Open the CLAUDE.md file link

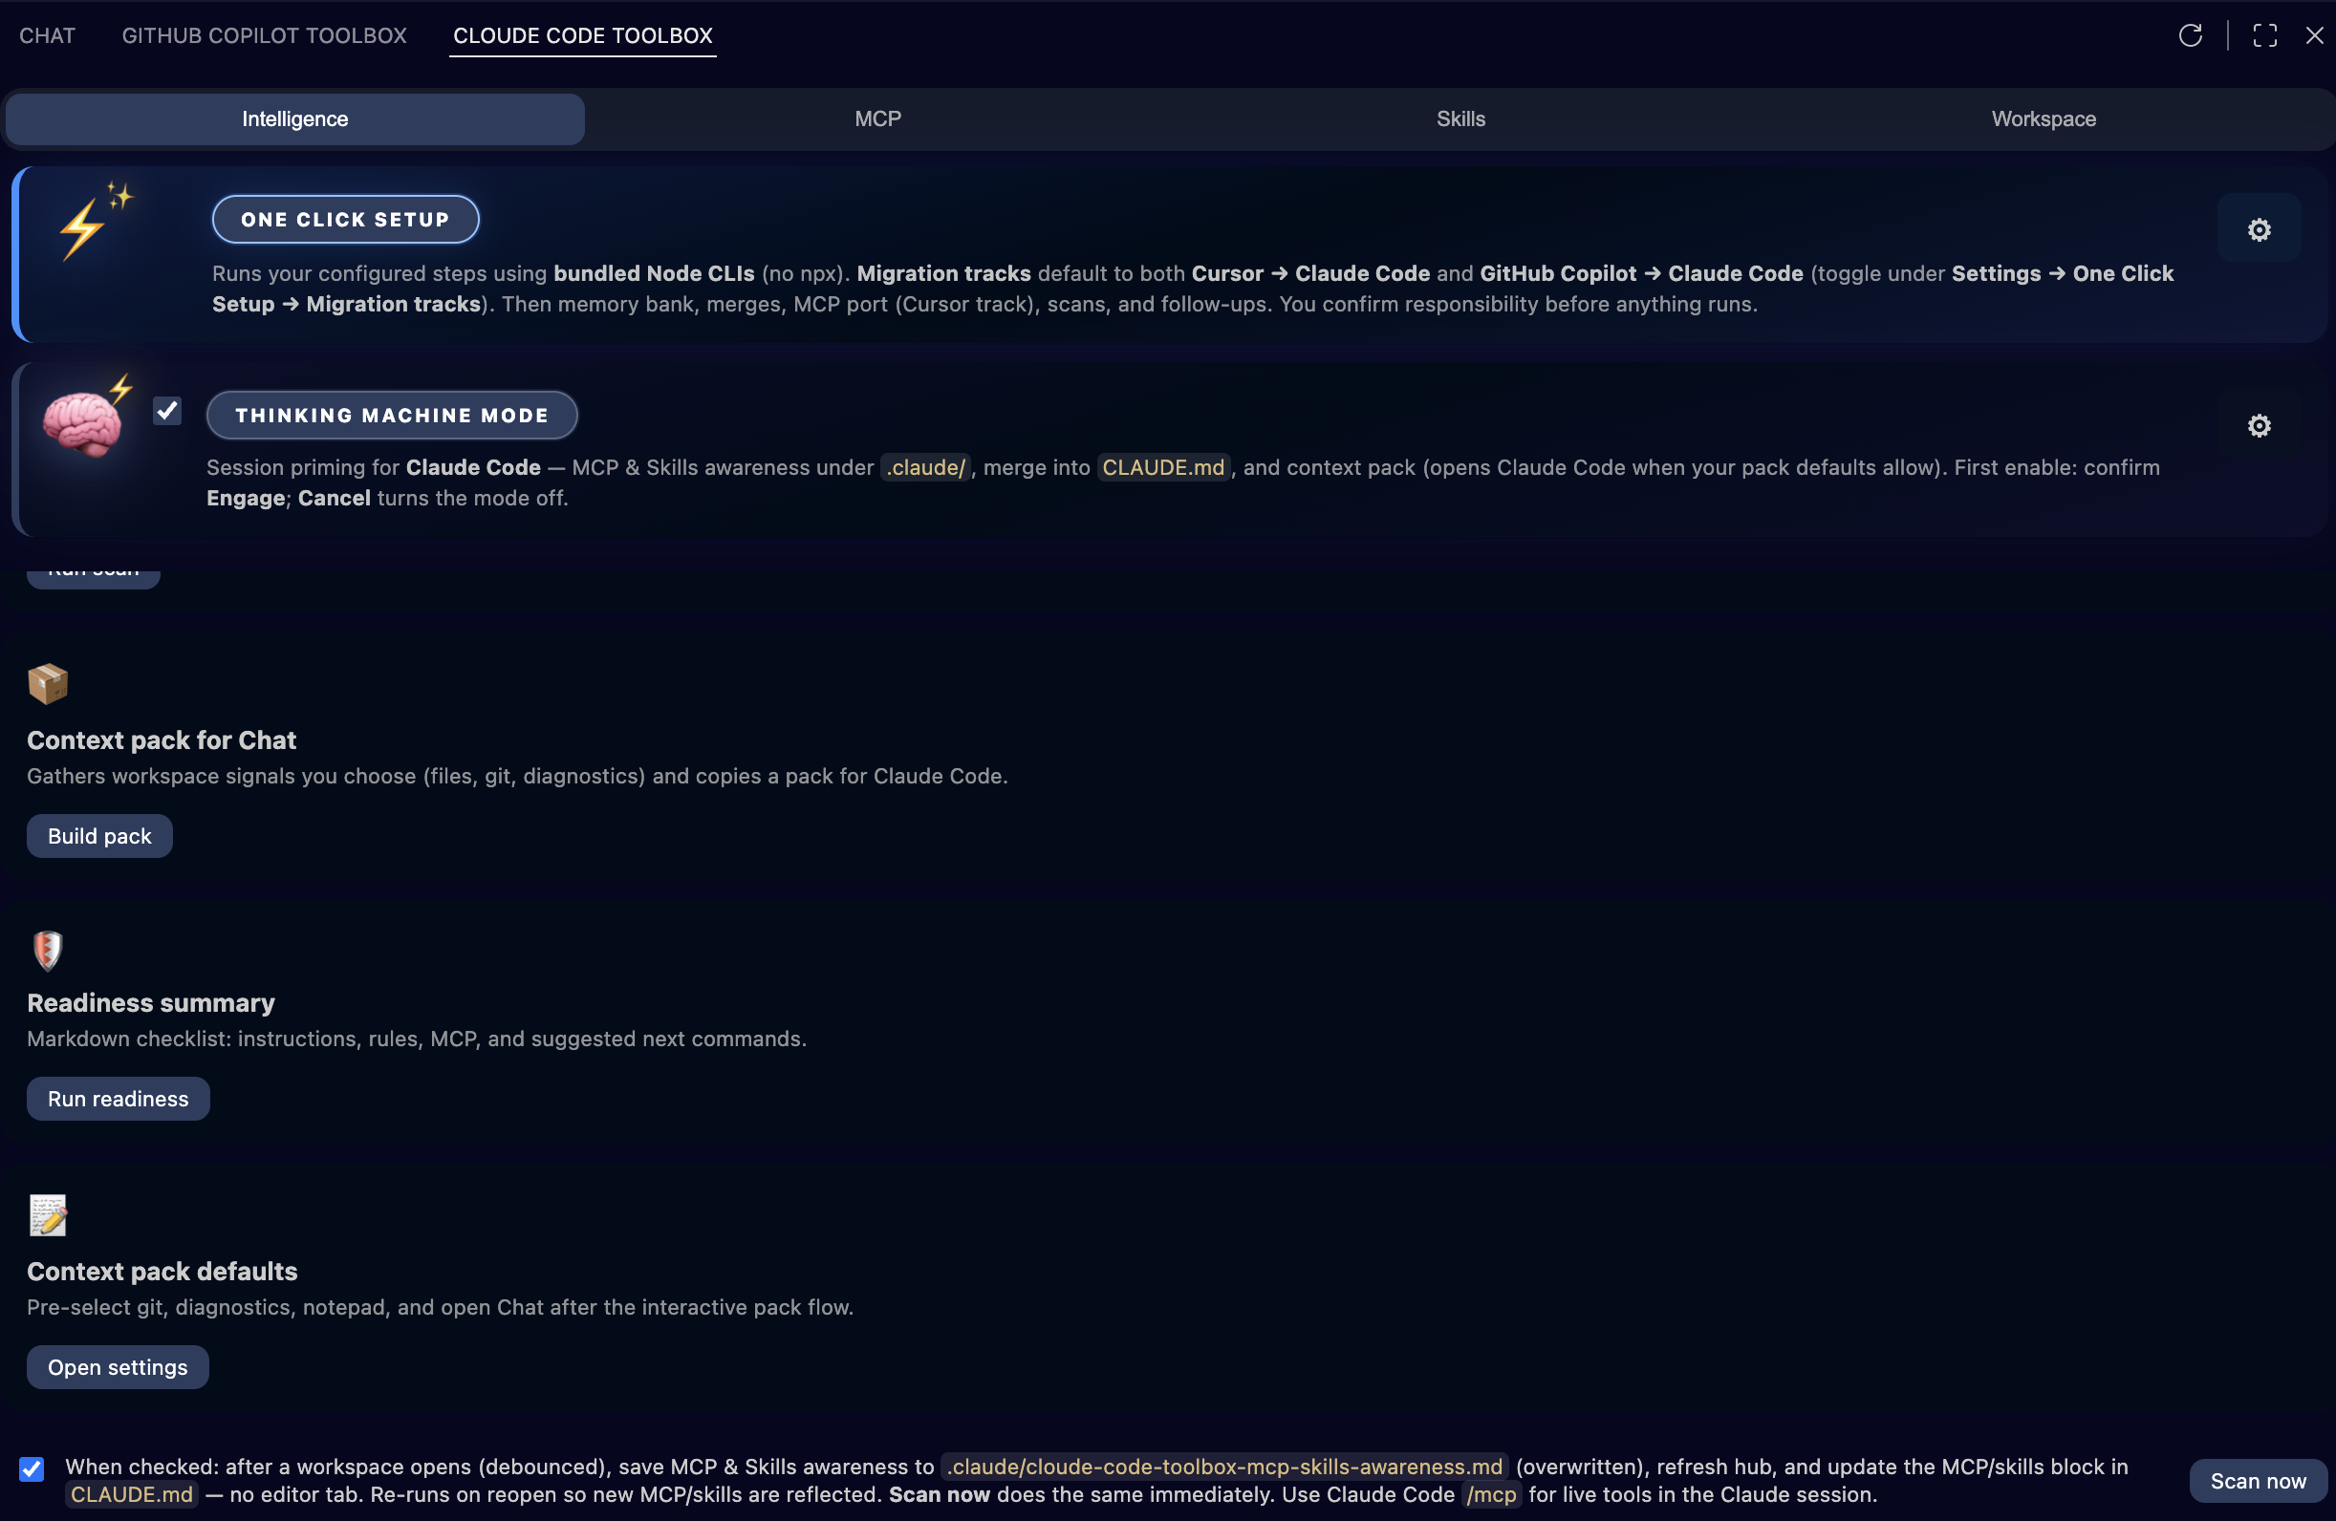[132, 1494]
